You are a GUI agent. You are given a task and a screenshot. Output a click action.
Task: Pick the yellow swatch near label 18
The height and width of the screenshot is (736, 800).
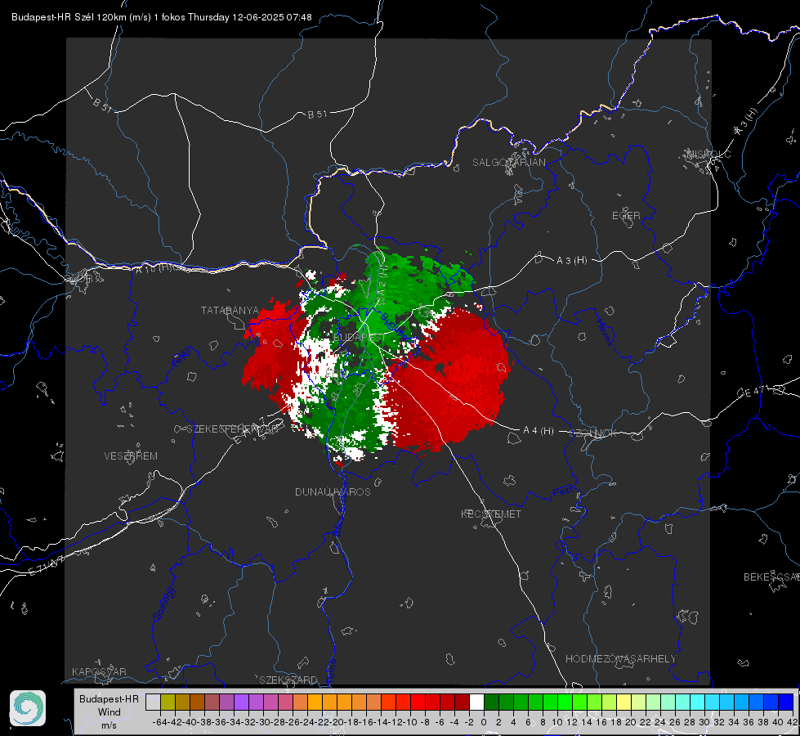pyautogui.click(x=623, y=702)
